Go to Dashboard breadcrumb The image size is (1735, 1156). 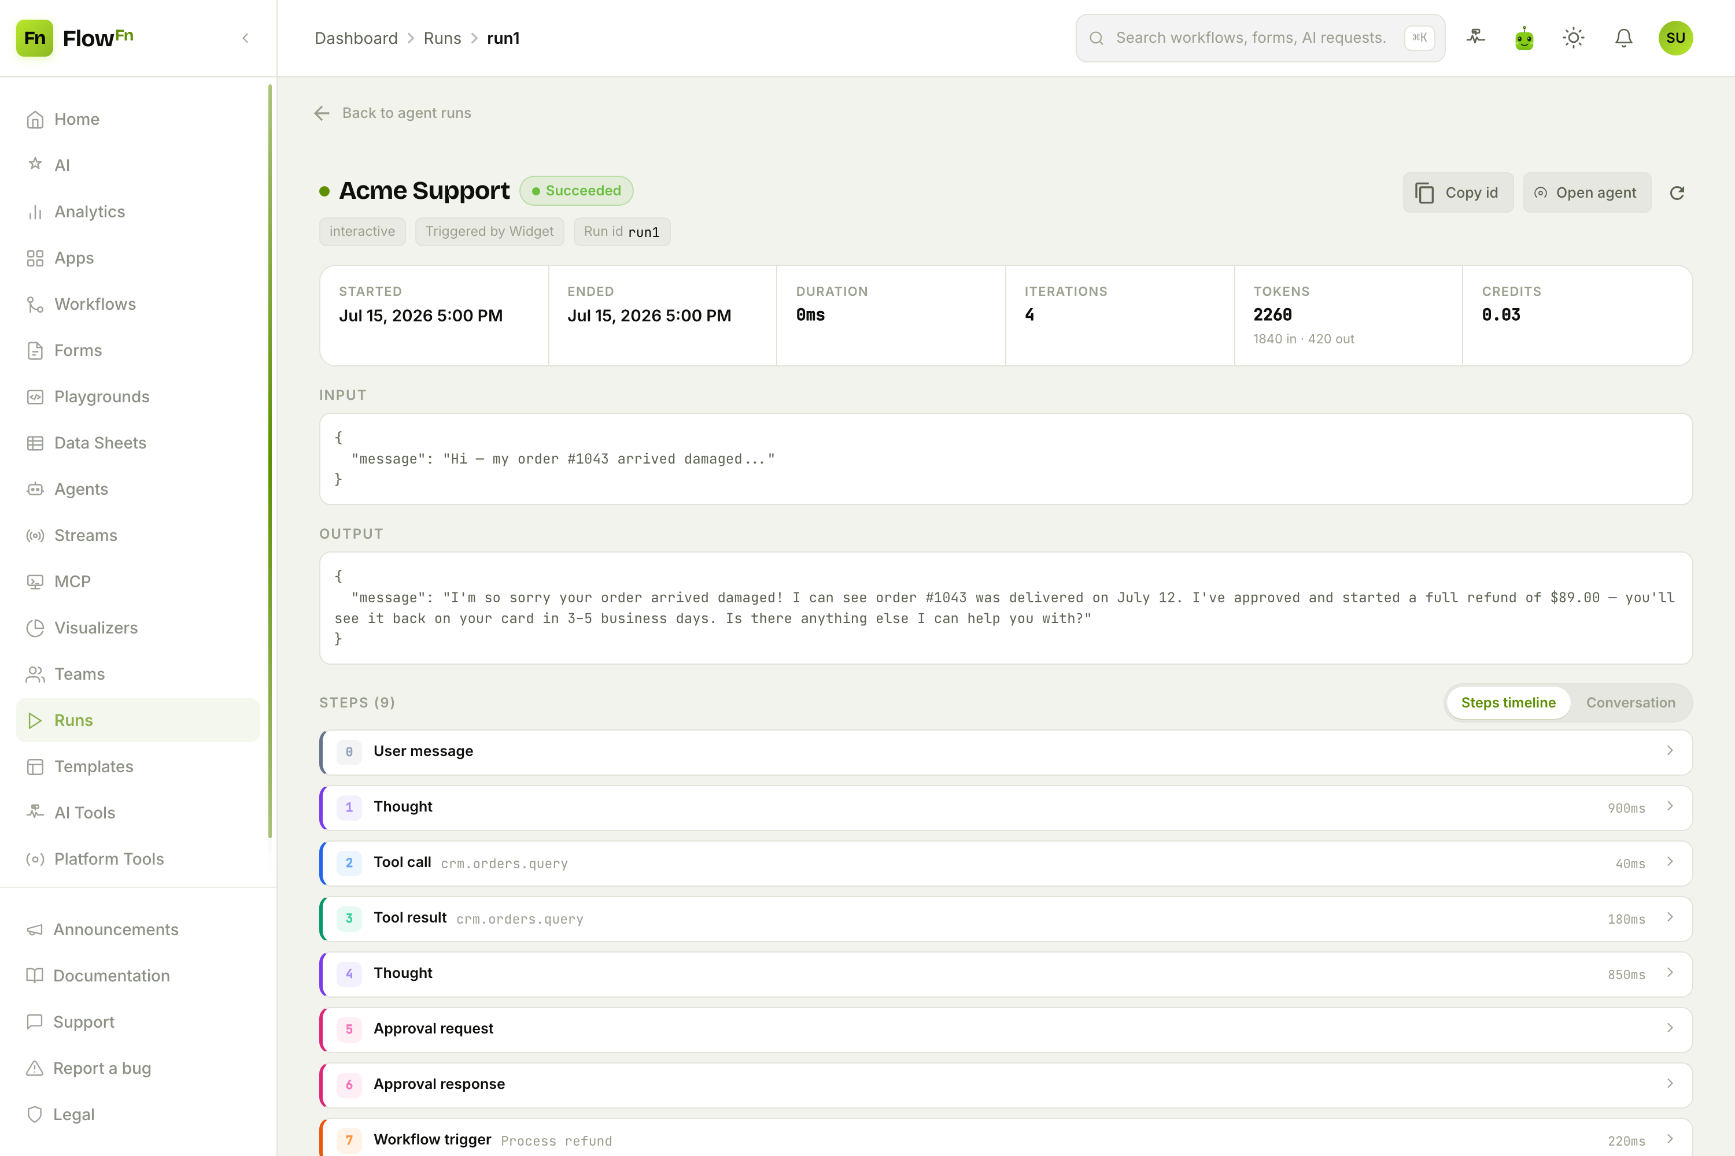pyautogui.click(x=356, y=38)
